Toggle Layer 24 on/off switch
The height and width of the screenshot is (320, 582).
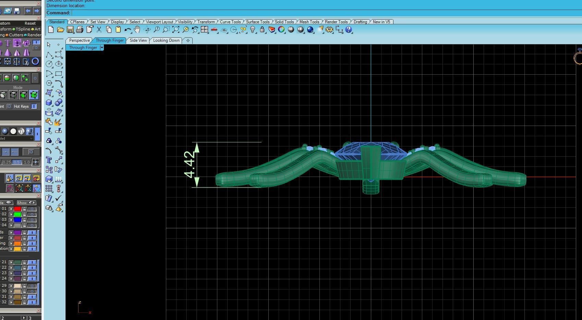[32, 279]
